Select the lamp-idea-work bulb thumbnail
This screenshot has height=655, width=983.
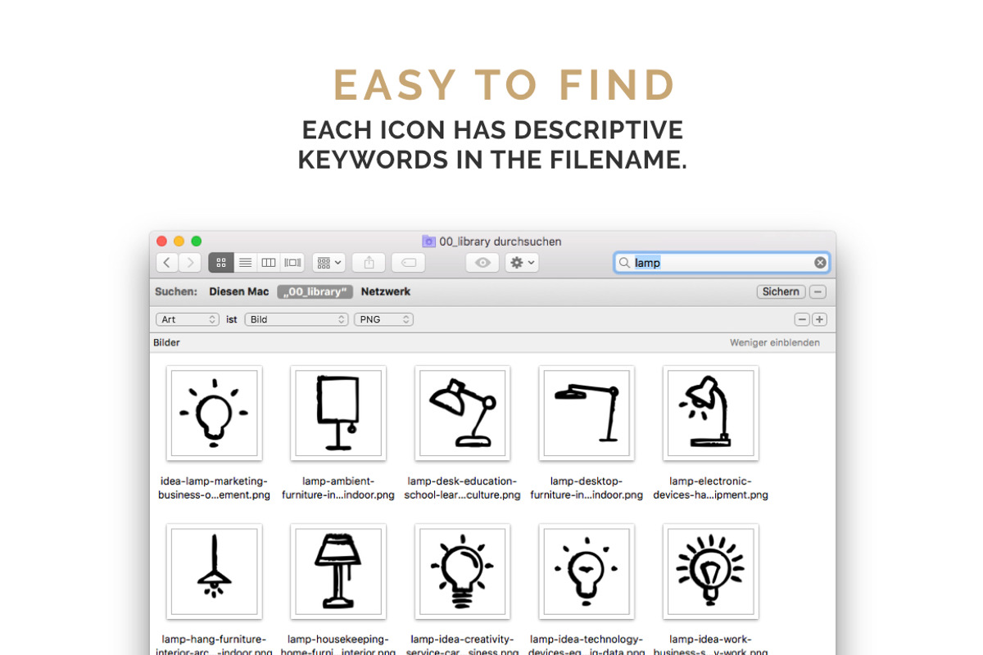tap(711, 571)
